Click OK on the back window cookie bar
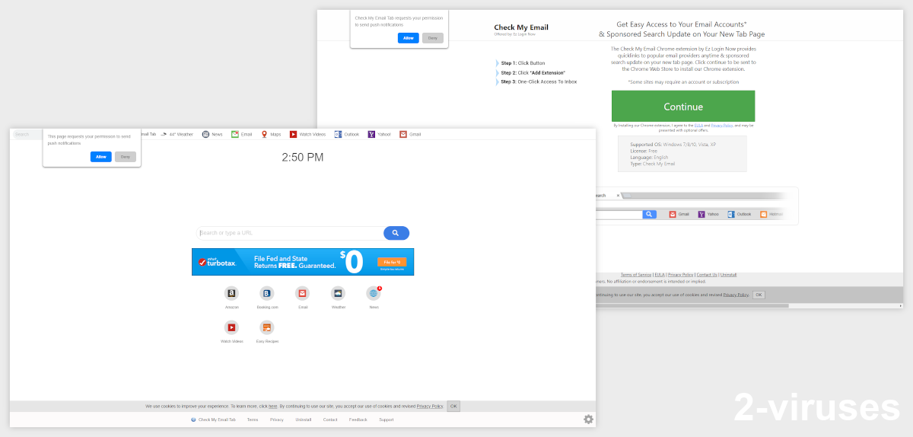 click(759, 295)
